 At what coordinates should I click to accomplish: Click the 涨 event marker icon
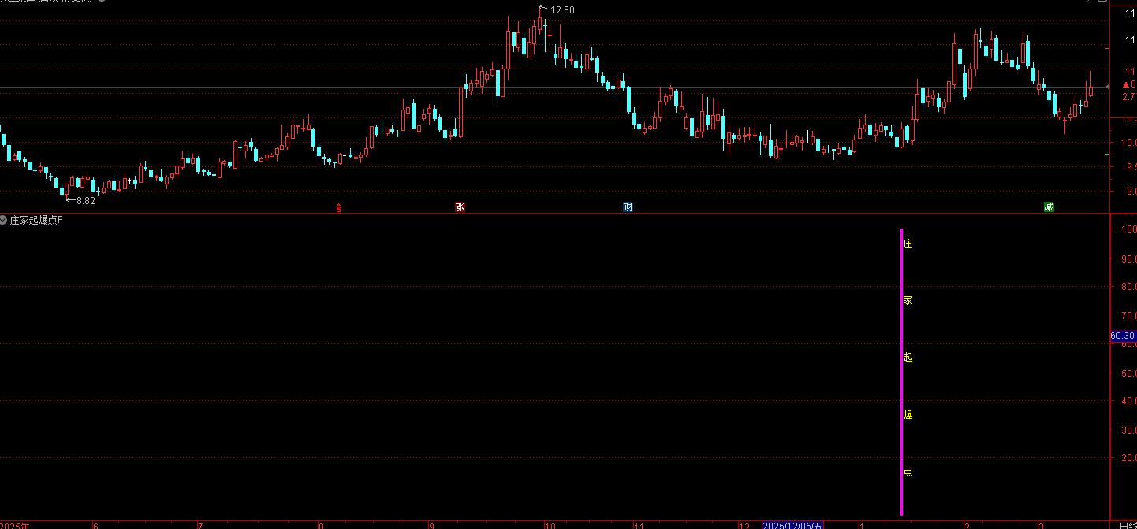click(x=460, y=207)
